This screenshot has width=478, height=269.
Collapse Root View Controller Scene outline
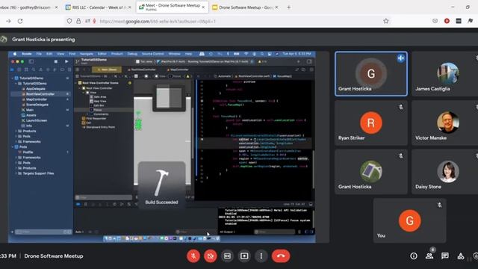(x=76, y=83)
